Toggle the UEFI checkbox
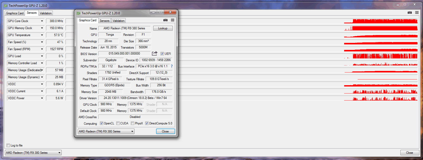 162,54
